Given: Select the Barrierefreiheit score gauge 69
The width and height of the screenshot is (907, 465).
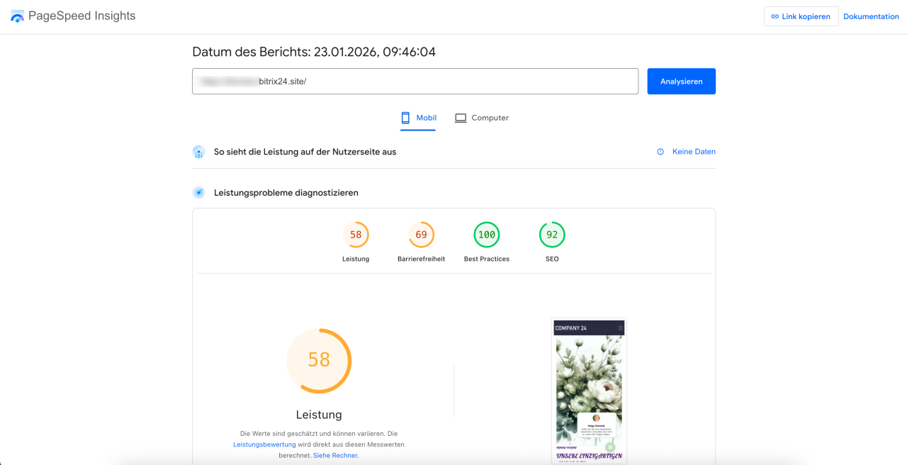Looking at the screenshot, I should (x=421, y=235).
